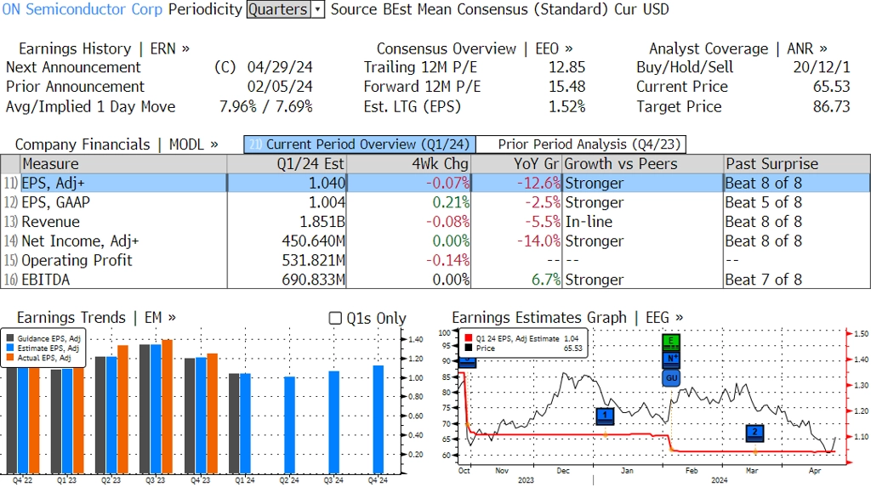Screen dimensions: 871x487
Task: Open Analyst Coverage ANR link
Action: 737,48
